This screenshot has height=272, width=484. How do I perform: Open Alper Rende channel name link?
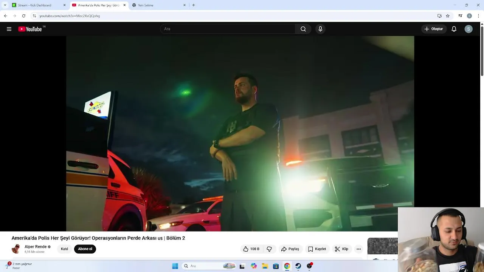pyautogui.click(x=36, y=247)
